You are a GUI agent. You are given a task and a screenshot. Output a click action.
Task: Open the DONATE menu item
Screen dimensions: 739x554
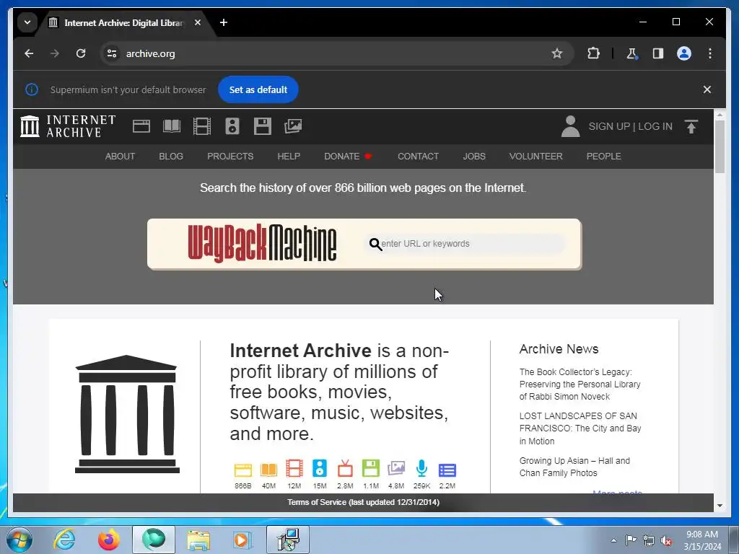click(349, 157)
